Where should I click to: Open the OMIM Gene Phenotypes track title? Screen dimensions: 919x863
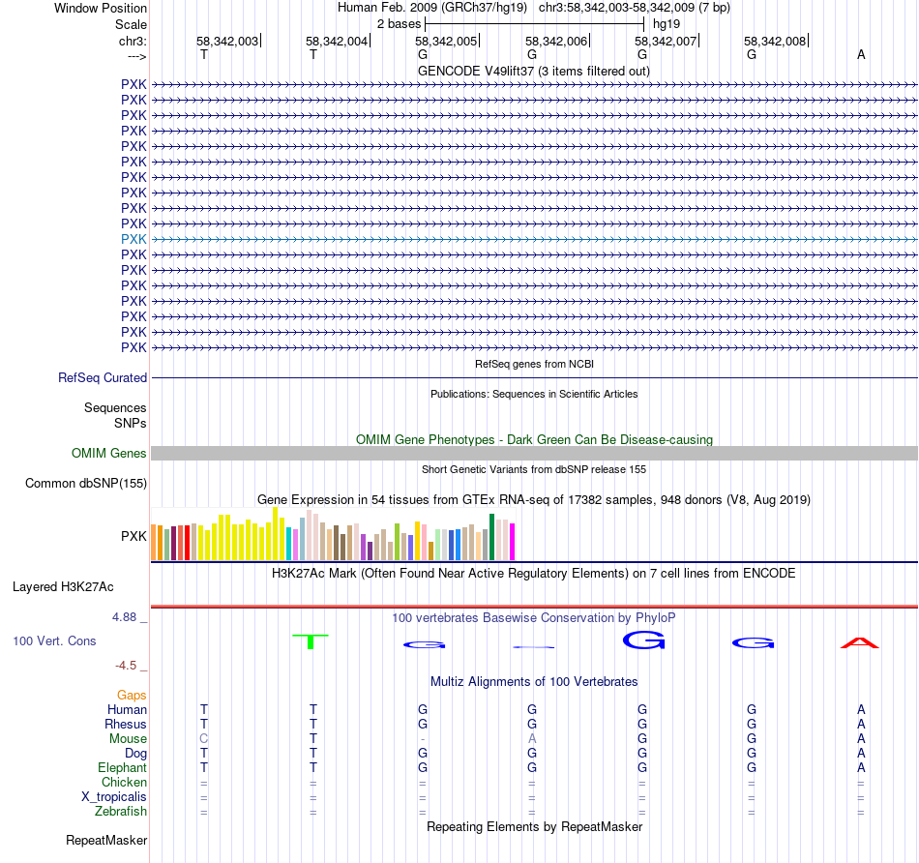534,439
